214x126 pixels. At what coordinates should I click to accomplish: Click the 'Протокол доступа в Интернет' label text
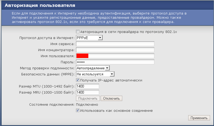coord(47,38)
